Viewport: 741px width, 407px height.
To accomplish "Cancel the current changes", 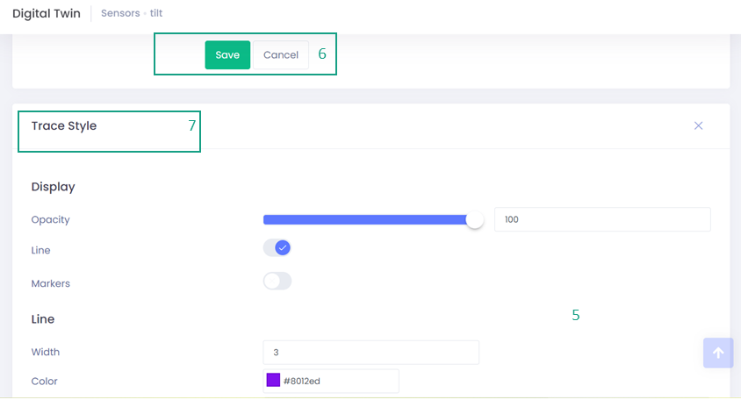I will click(280, 54).
